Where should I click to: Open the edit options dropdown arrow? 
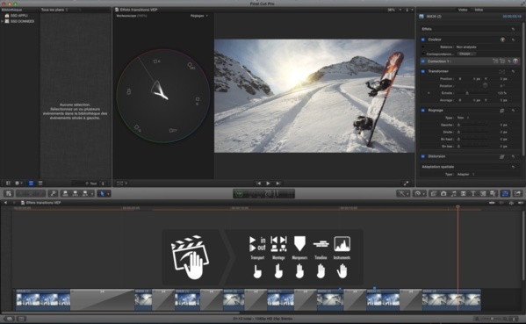(x=92, y=193)
